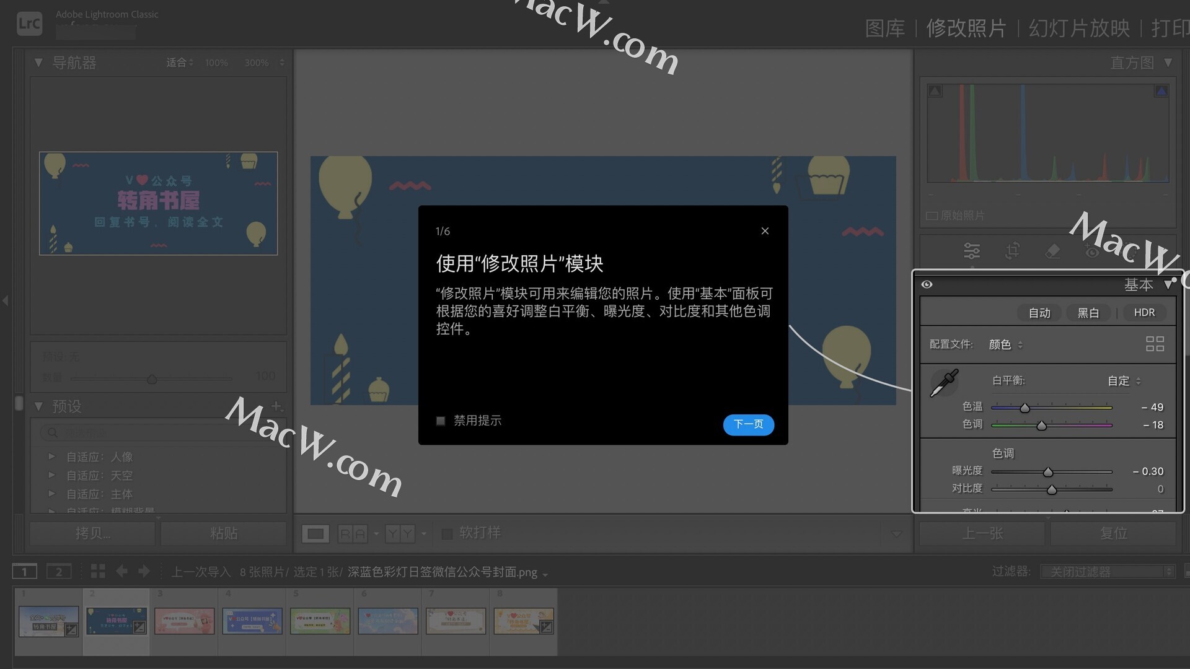Open the 白平衡 自定 dropdown
1190x669 pixels.
tap(1124, 381)
